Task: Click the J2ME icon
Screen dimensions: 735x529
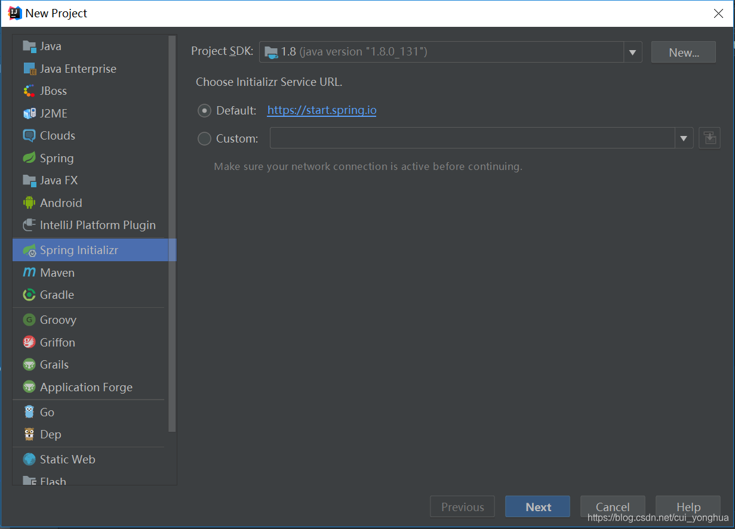Action: point(29,113)
